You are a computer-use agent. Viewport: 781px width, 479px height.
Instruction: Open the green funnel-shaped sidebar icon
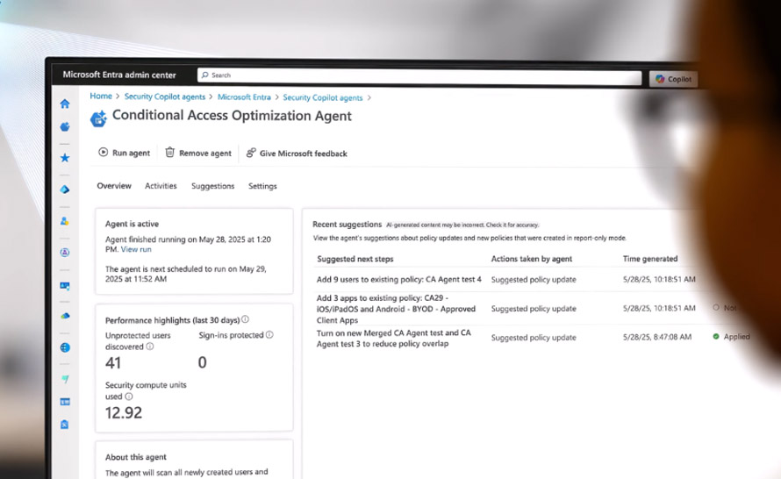(65, 379)
